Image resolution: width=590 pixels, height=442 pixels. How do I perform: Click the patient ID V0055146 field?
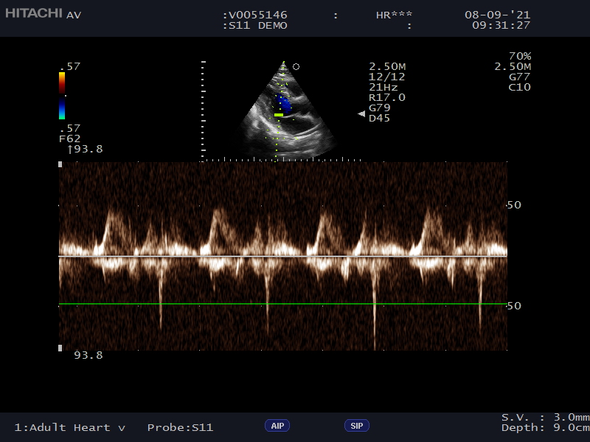[x=255, y=15]
